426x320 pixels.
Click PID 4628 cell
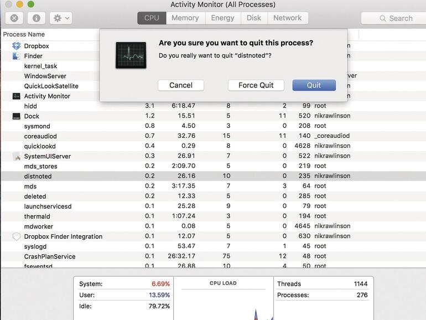[302, 146]
